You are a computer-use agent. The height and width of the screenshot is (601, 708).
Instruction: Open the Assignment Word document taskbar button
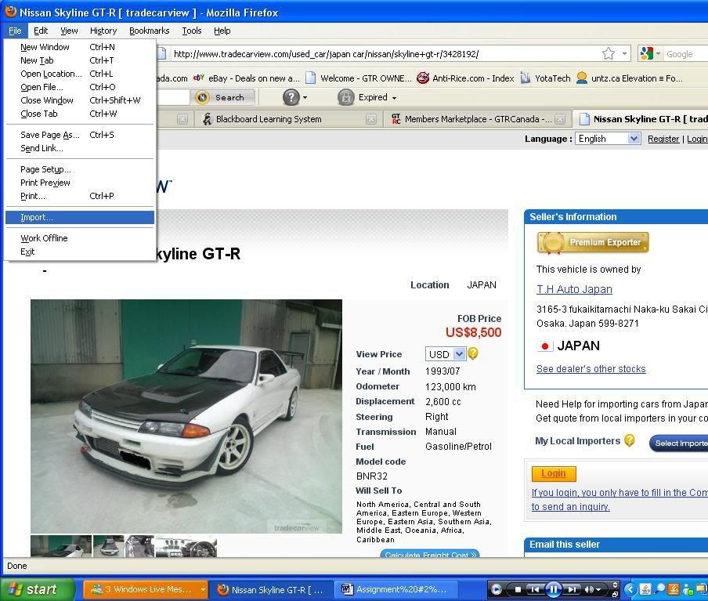(395, 590)
